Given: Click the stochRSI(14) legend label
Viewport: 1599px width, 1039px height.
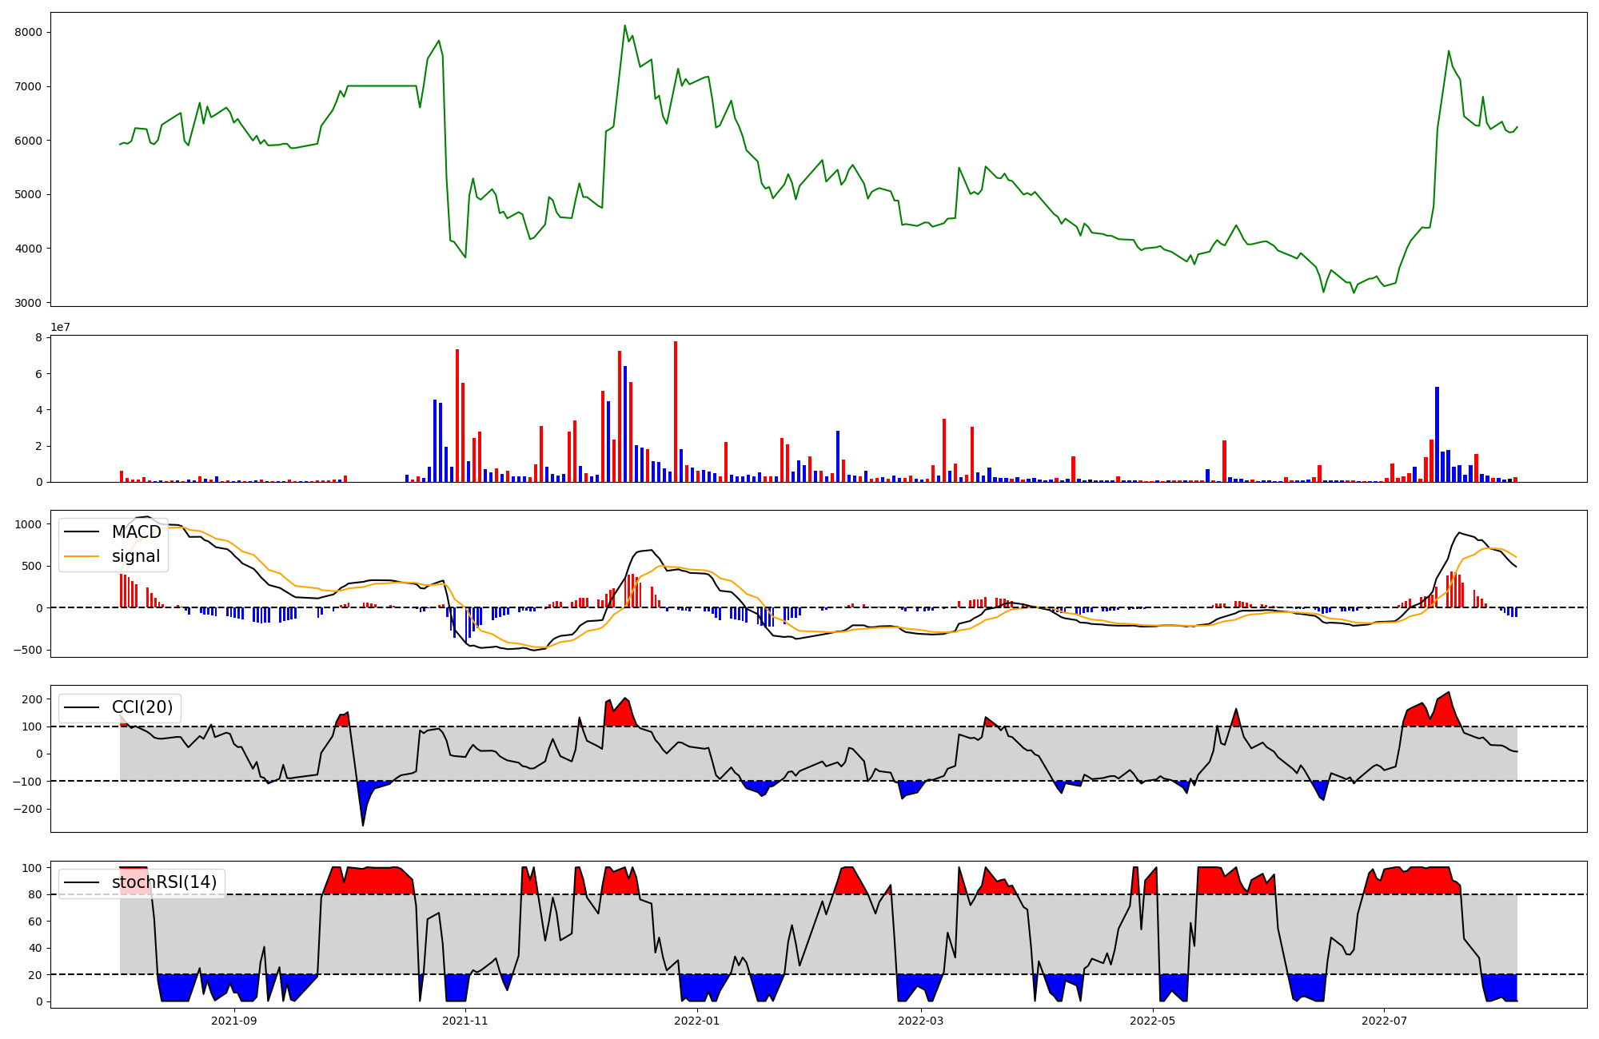Looking at the screenshot, I should coord(164,882).
